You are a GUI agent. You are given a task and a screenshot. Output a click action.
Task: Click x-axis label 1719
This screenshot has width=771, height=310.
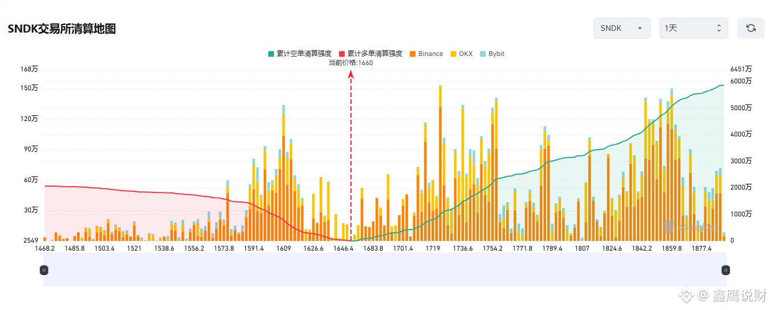tap(433, 248)
